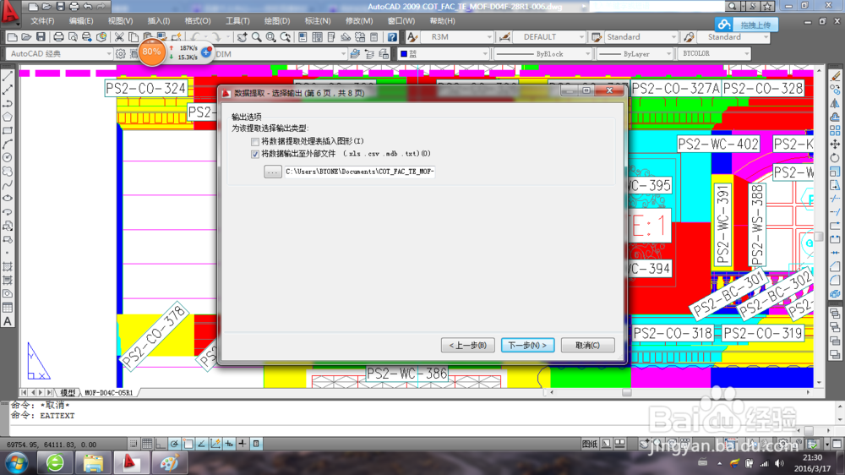Image resolution: width=845 pixels, height=475 pixels.
Task: Expand the R3M text style dropdown
Action: click(489, 36)
